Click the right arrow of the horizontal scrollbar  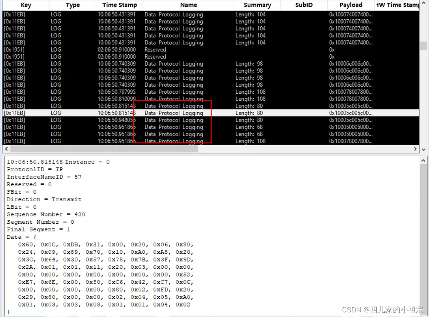point(415,148)
